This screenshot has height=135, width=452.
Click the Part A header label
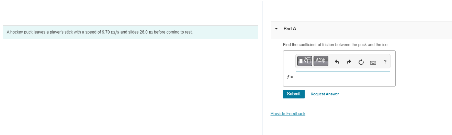click(290, 29)
